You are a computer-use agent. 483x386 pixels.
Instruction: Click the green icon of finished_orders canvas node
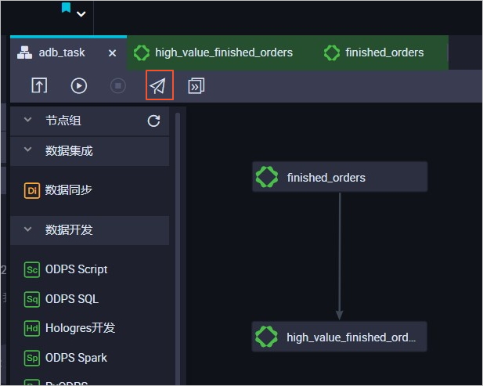click(x=267, y=177)
